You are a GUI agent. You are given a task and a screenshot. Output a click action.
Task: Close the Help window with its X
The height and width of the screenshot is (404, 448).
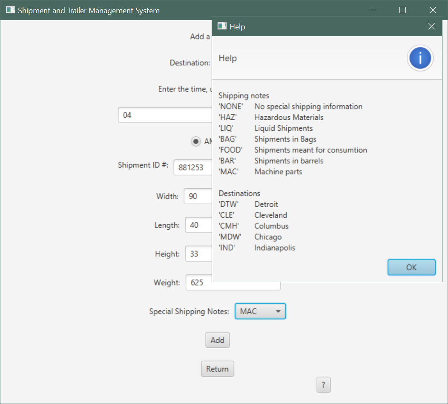(431, 26)
